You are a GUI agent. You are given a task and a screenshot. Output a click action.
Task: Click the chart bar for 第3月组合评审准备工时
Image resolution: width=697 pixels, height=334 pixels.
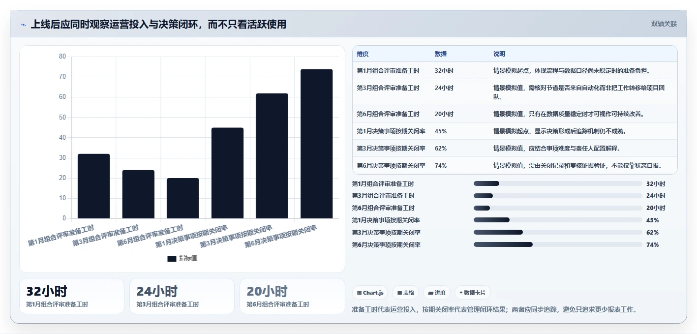coord(138,194)
